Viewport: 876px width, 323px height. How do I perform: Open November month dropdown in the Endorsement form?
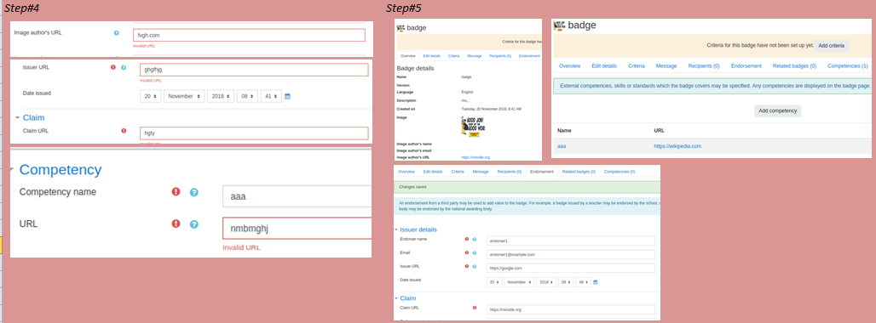pos(519,282)
